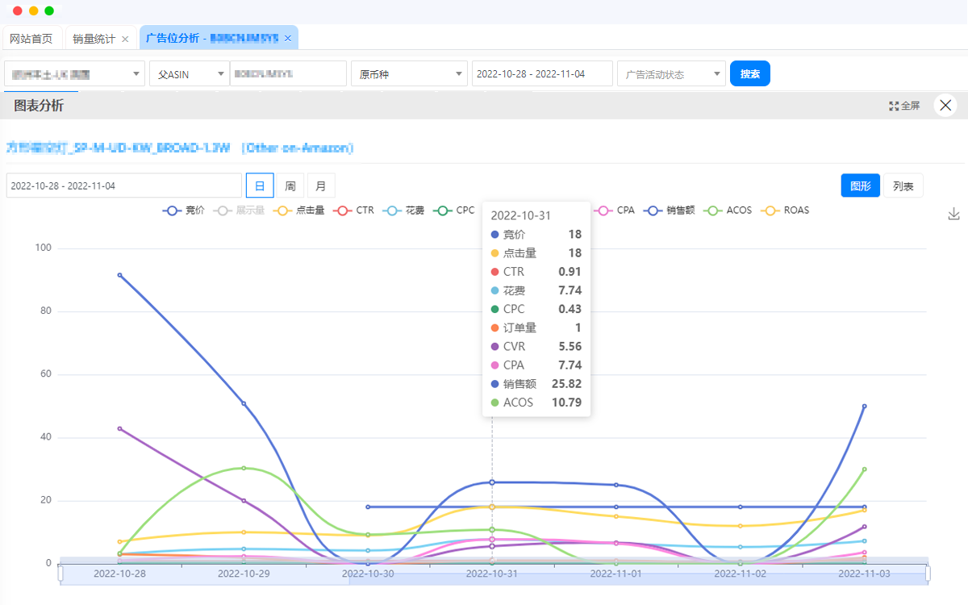
Task: Toggle the ROAS legend series
Action: (785, 211)
